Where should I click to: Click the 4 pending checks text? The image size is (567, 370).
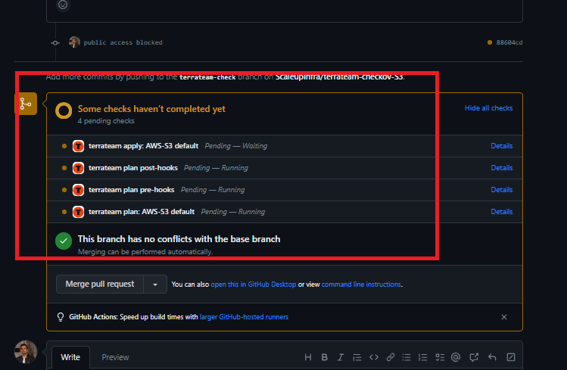(x=106, y=121)
